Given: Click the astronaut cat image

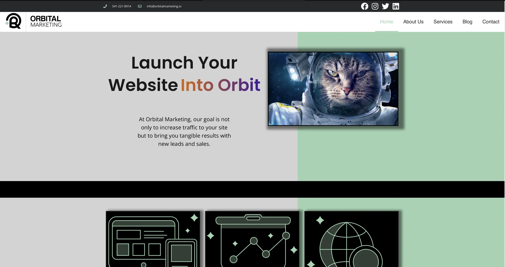Looking at the screenshot, I should coord(333,89).
